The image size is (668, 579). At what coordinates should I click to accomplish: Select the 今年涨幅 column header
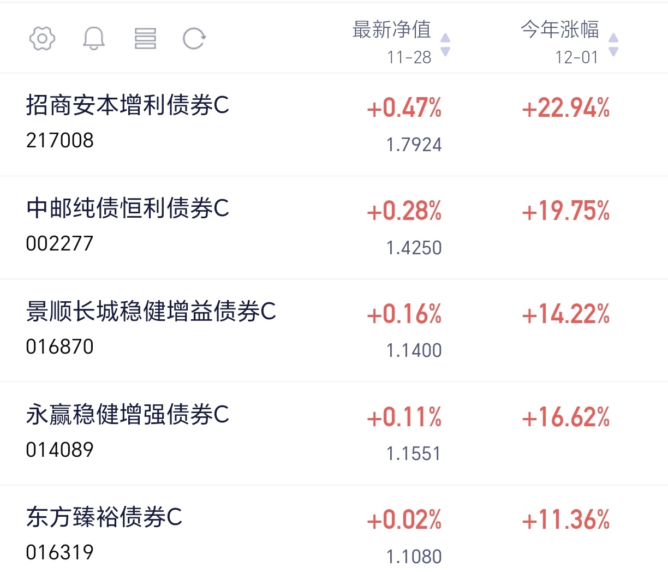pos(560,29)
